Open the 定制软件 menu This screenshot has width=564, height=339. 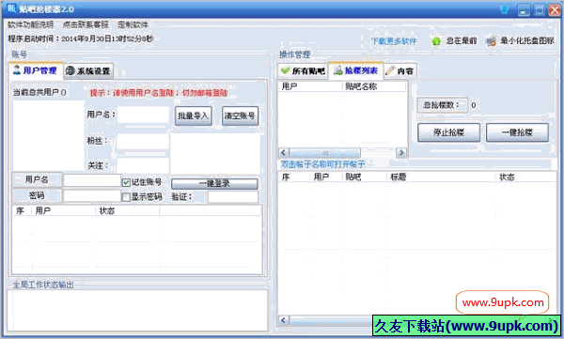tap(133, 24)
